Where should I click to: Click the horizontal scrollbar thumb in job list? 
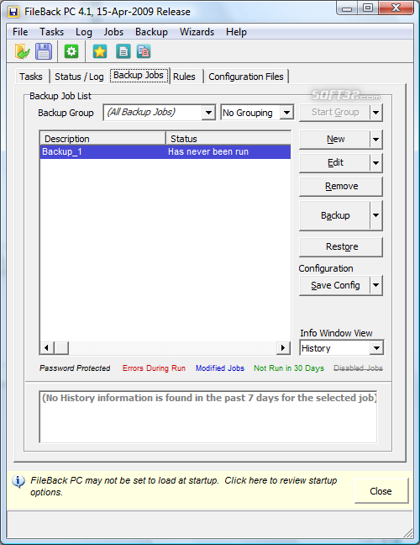[62, 347]
